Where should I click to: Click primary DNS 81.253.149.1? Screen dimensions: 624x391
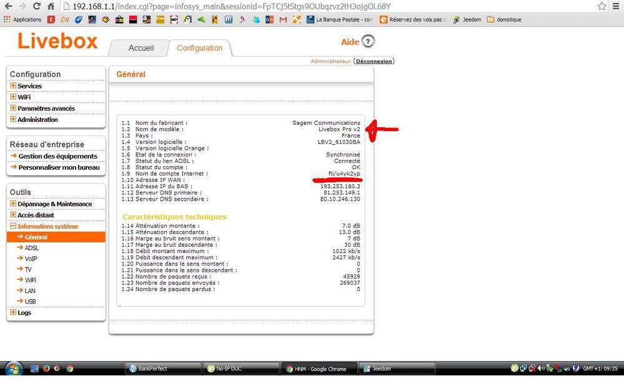click(342, 192)
